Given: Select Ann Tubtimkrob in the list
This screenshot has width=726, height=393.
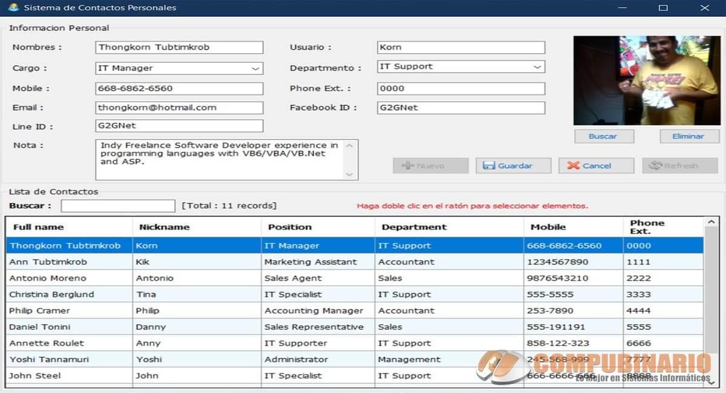Looking at the screenshot, I should 355,262.
